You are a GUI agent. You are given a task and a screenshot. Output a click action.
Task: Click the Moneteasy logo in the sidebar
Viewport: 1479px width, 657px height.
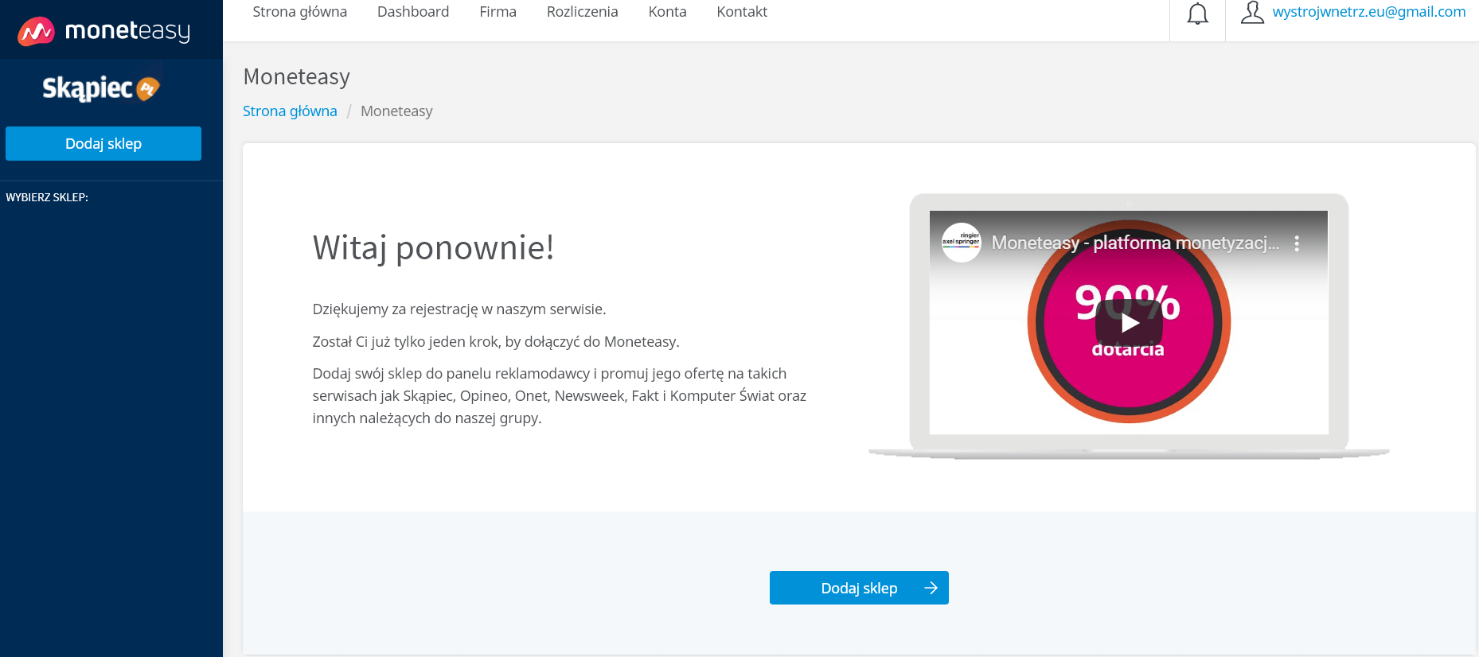pyautogui.click(x=104, y=31)
